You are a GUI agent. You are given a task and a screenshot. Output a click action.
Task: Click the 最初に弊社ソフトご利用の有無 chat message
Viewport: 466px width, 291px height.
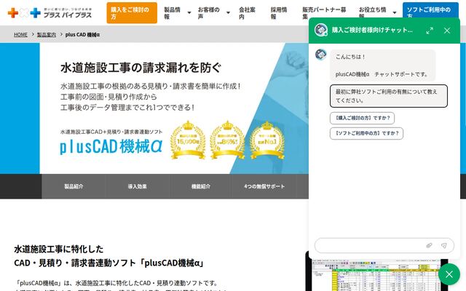[x=389, y=96]
